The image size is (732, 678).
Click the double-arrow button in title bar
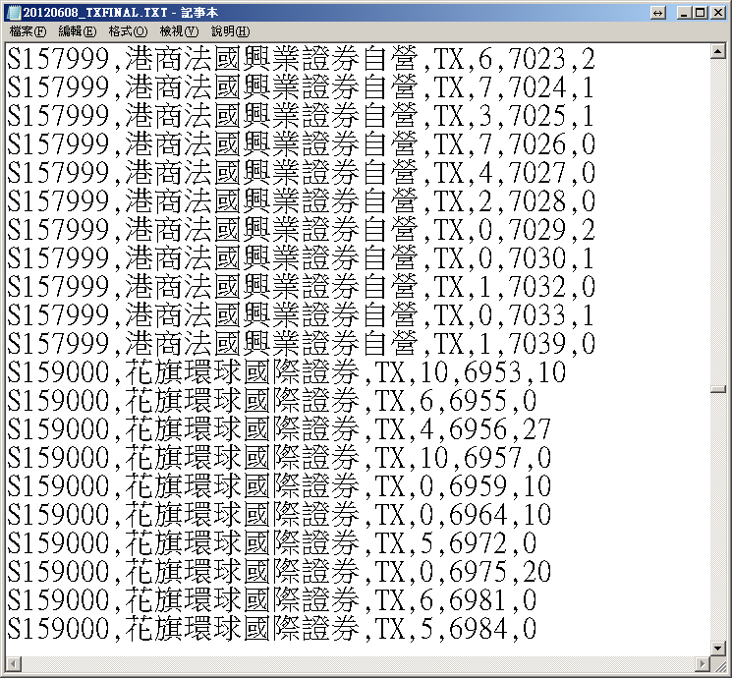[657, 13]
